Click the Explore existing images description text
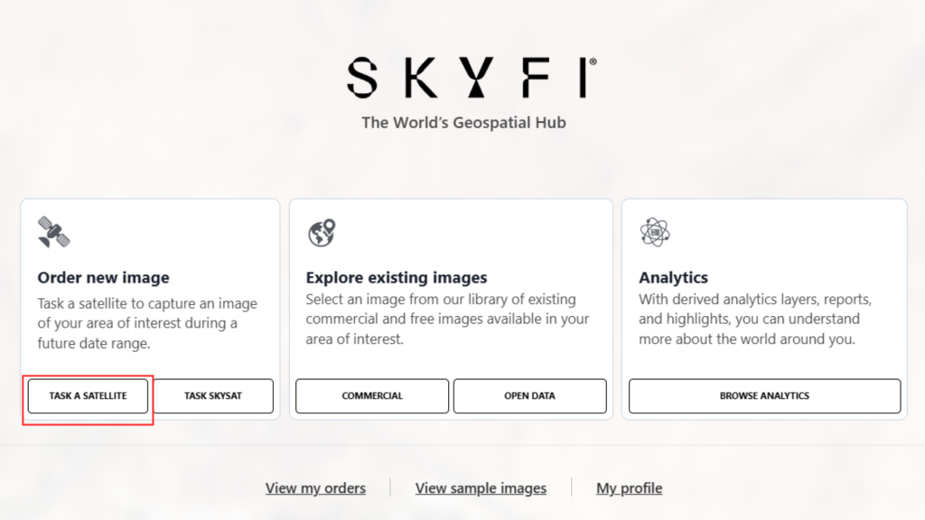 point(447,319)
